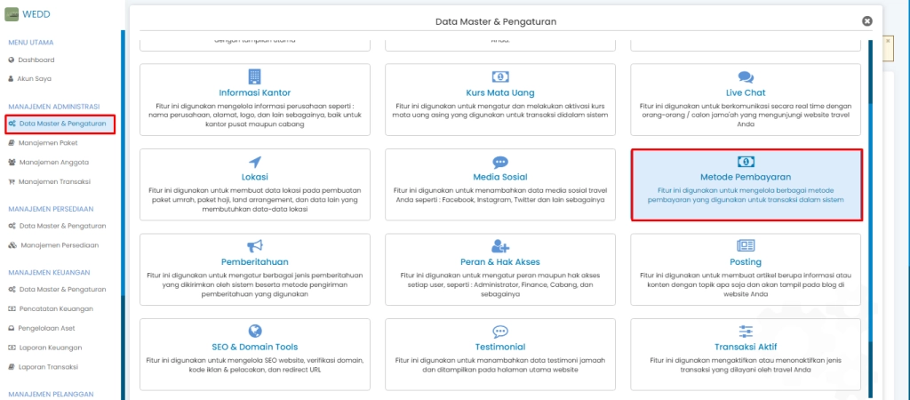Click the Kurs Mata Uang money icon
This screenshot has width=910, height=400.
(500, 76)
